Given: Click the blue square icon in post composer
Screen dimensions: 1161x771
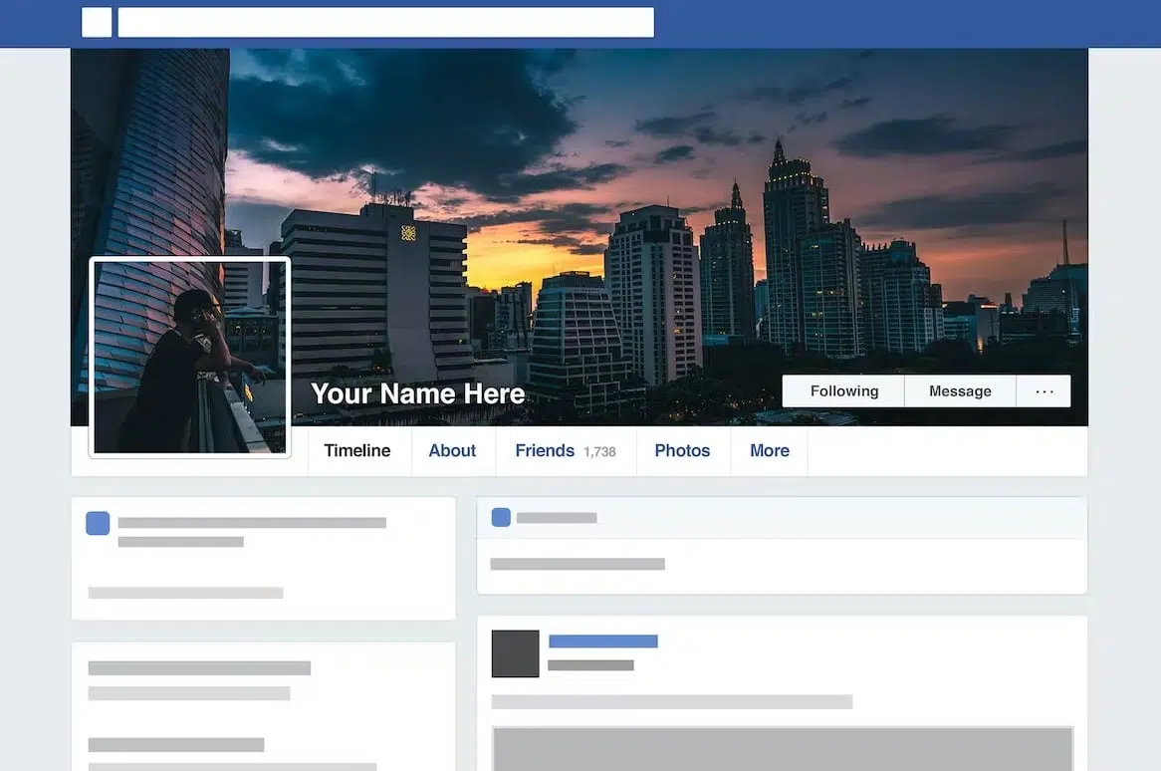Looking at the screenshot, I should [x=501, y=517].
